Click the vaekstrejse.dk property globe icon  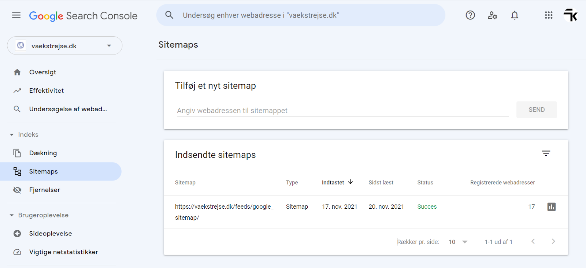[21, 45]
